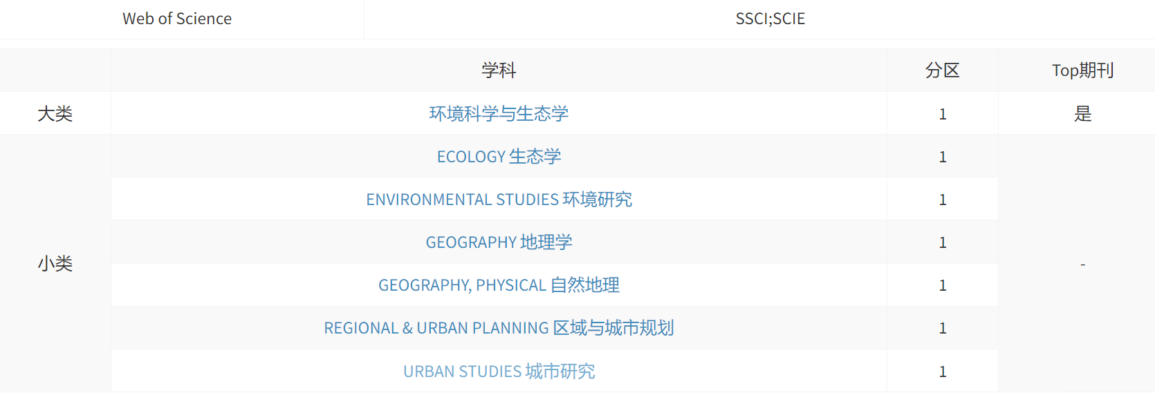Select the 小类 row label

tap(55, 264)
